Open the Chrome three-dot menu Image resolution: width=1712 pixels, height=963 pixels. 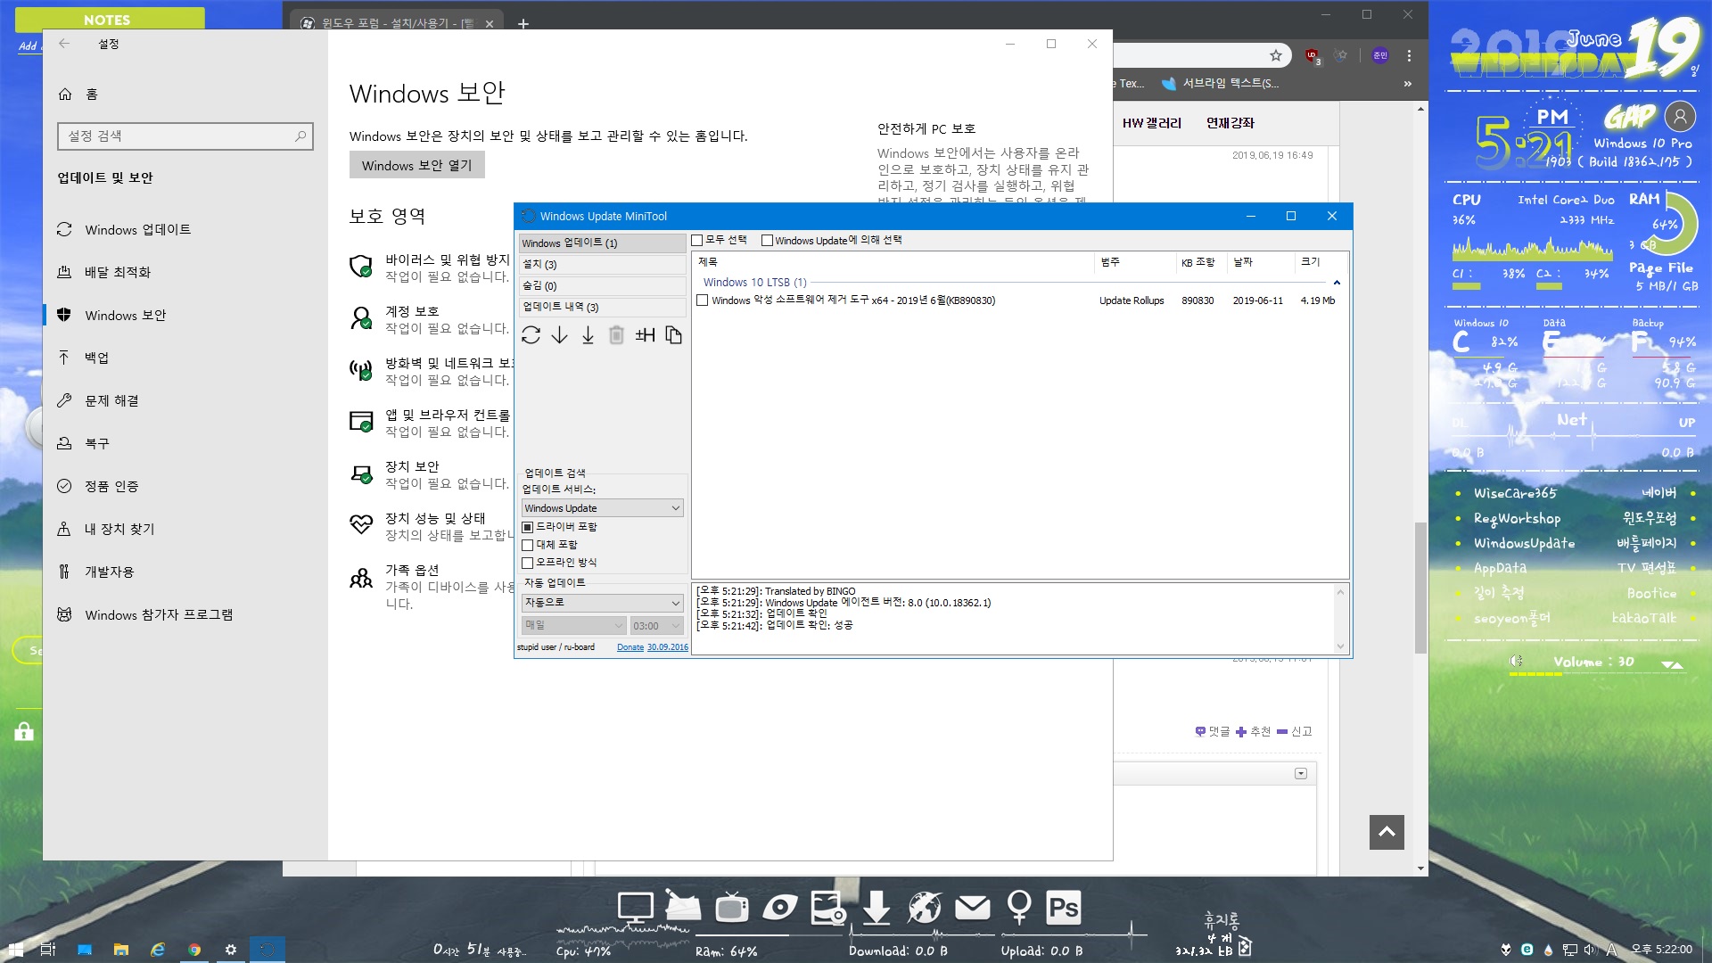[x=1410, y=55]
